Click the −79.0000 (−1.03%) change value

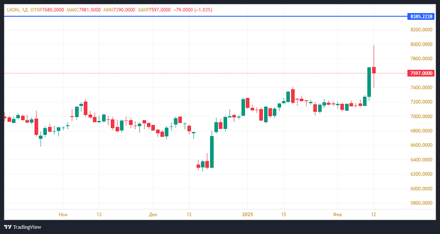tap(193, 10)
